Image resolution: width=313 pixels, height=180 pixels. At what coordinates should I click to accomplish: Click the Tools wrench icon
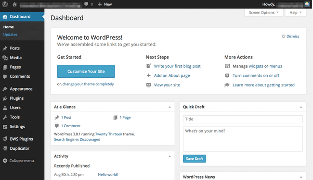(x=5, y=117)
